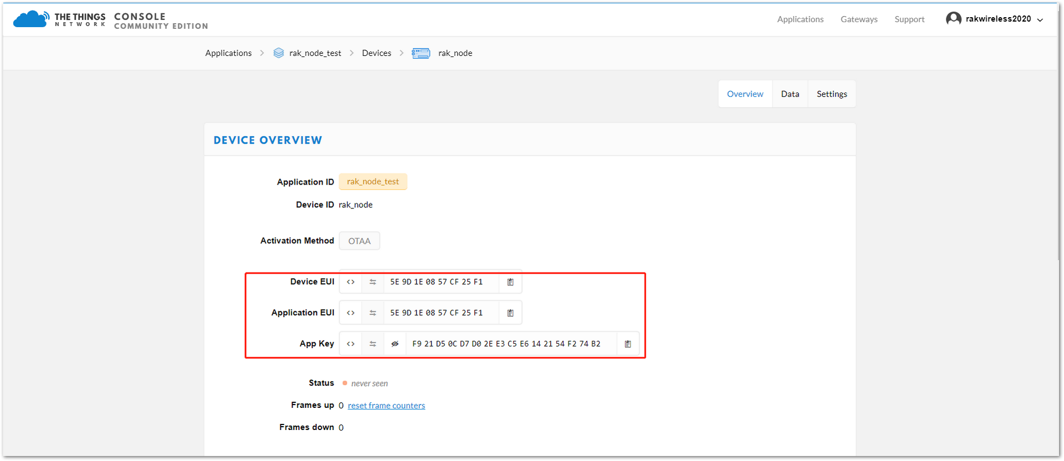Switch App Key byte order icon
Screen dimensions: 1064x461
click(373, 344)
